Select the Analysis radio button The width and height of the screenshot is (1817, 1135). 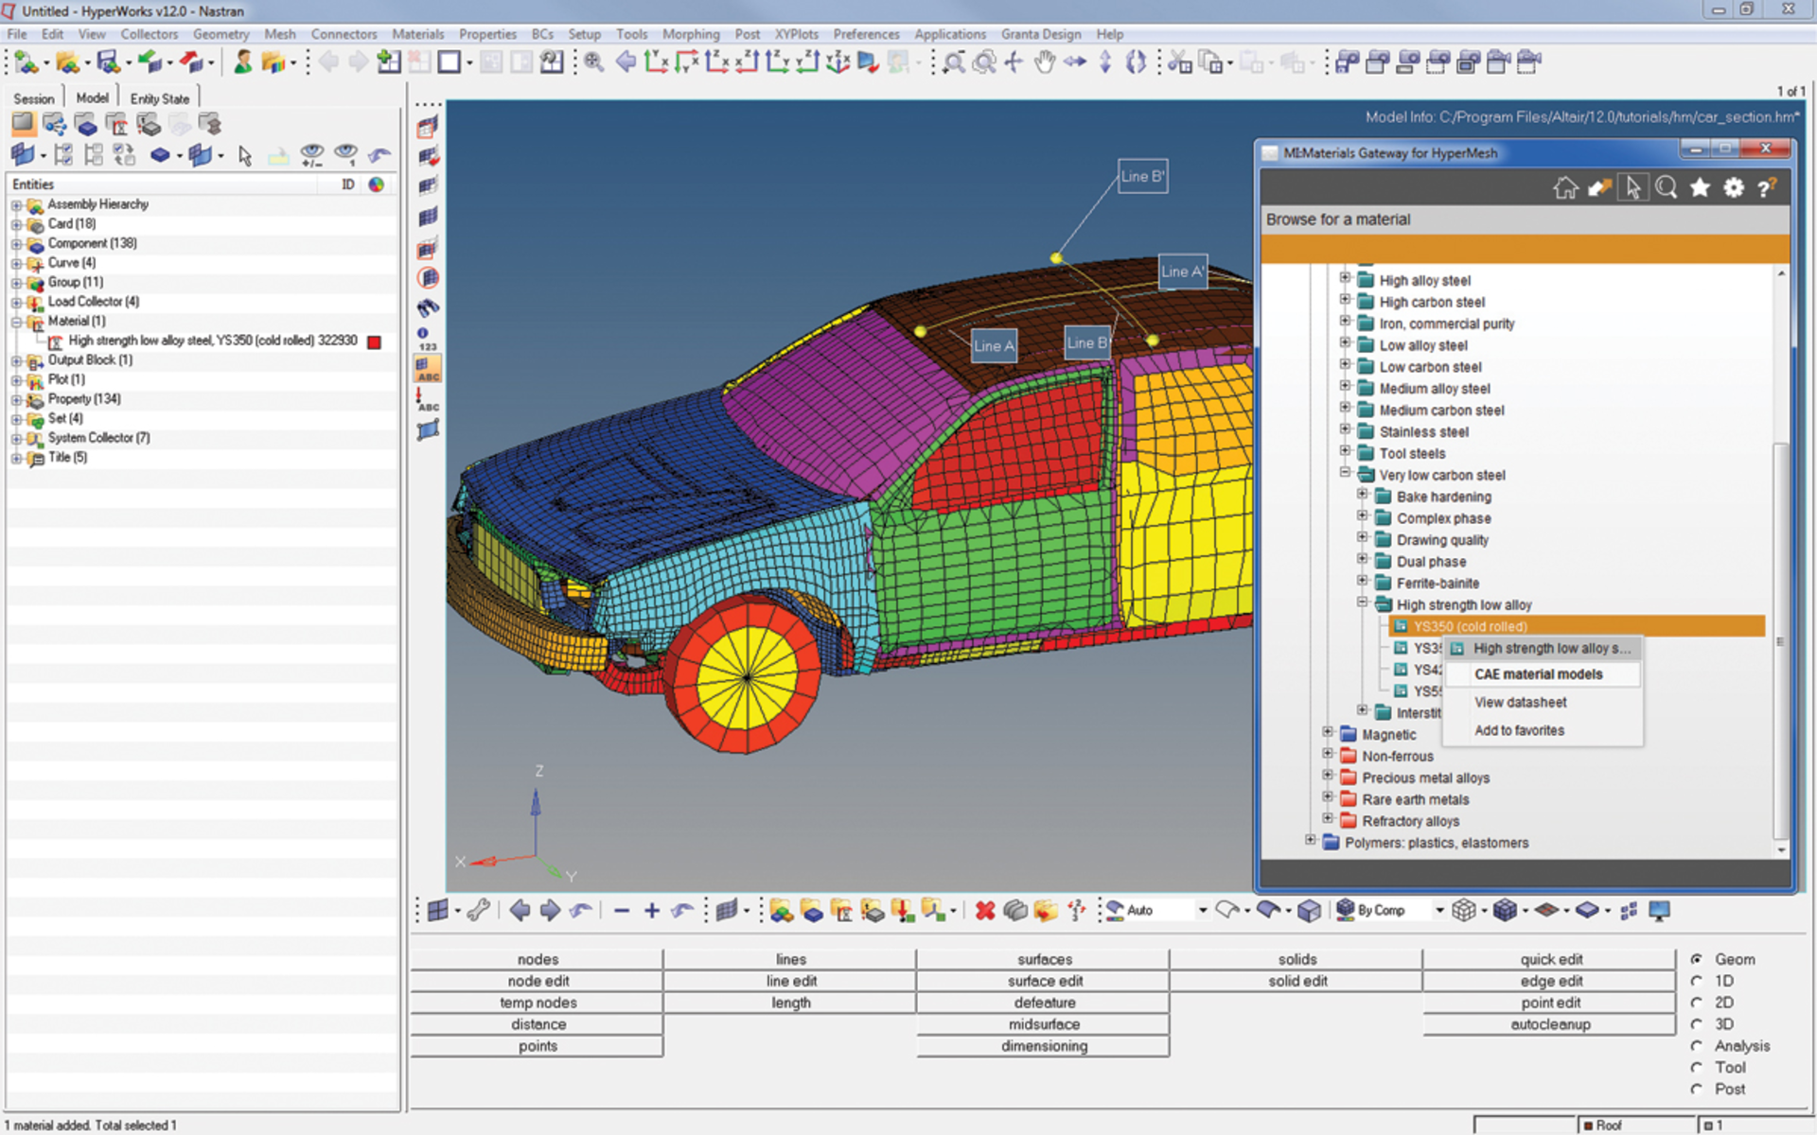coord(1697,1046)
